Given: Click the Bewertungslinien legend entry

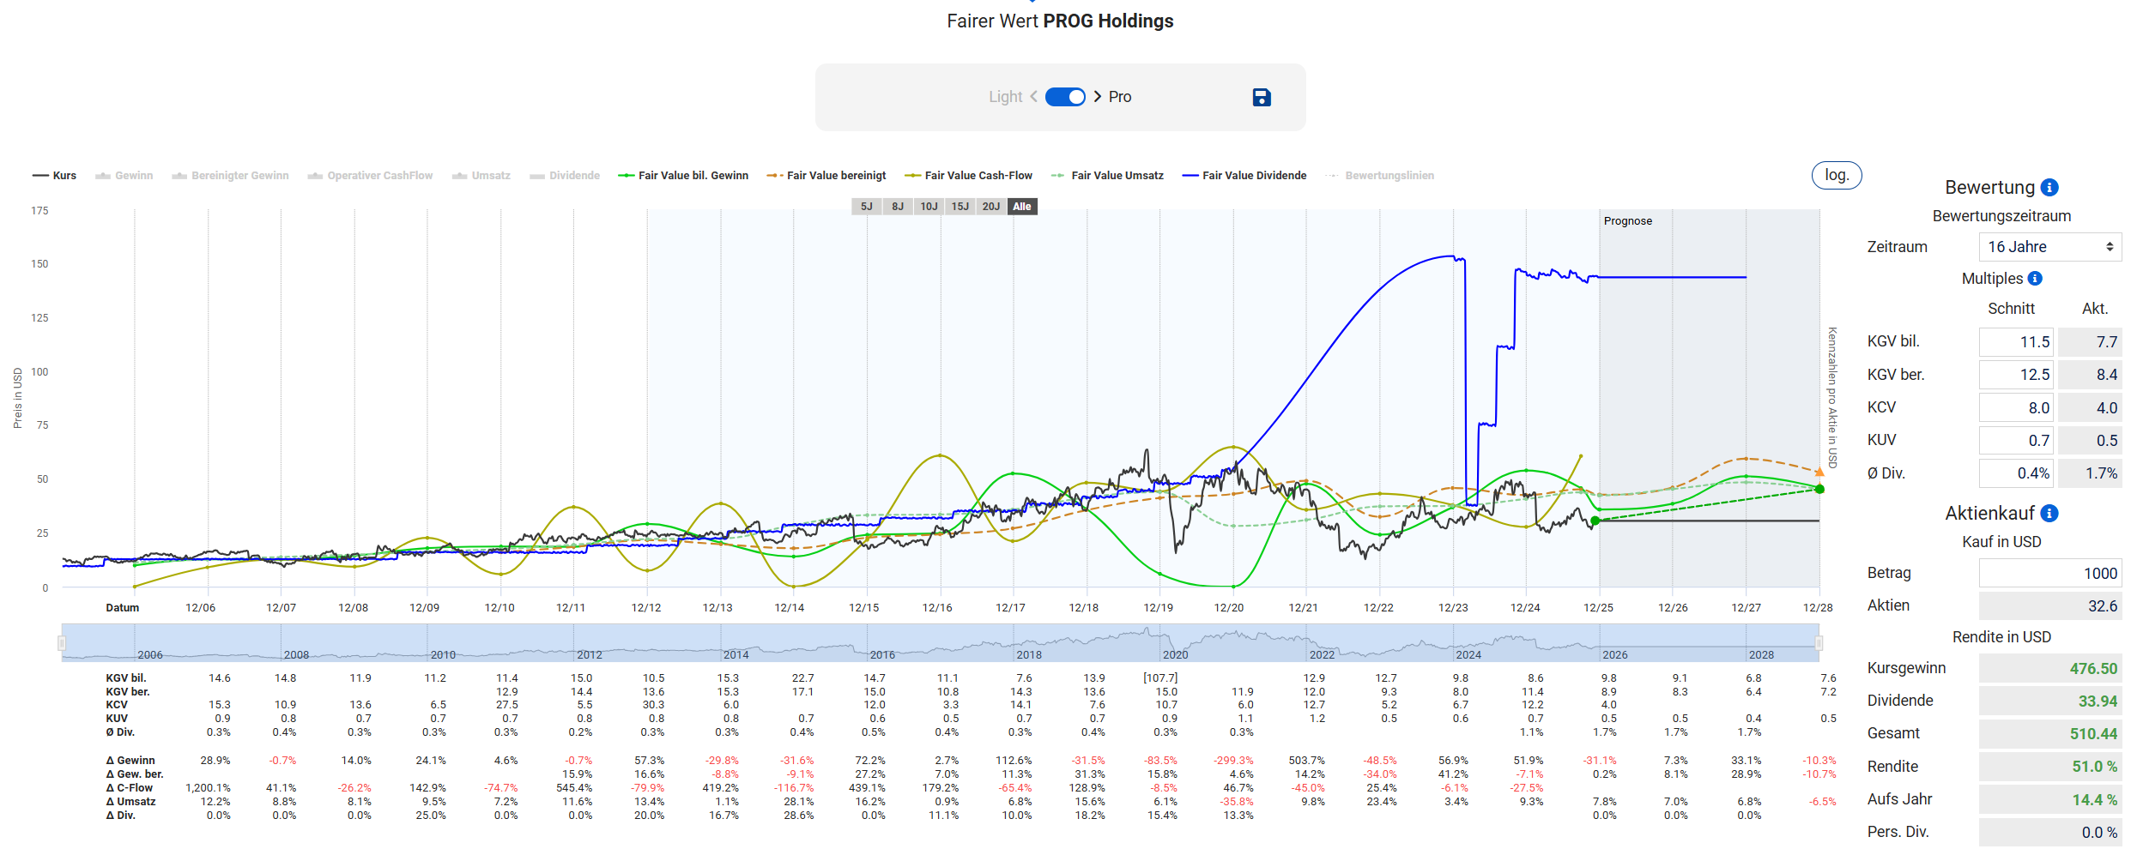Looking at the screenshot, I should tap(1380, 176).
